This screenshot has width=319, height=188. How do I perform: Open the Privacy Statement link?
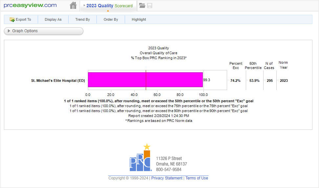tap(167, 178)
